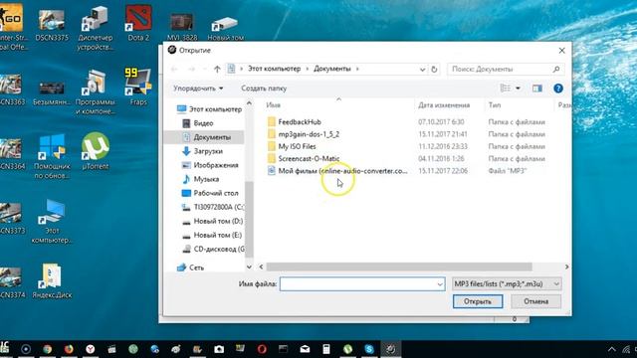This screenshot has width=637, height=358.
Task: Click horizontal scrollbar right arrow
Action: tap(566, 268)
